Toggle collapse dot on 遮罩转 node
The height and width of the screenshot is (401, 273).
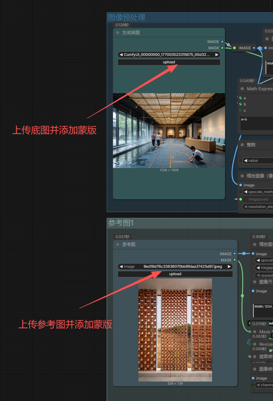point(255,356)
